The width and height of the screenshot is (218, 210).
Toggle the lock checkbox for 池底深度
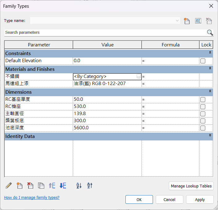click(203, 128)
